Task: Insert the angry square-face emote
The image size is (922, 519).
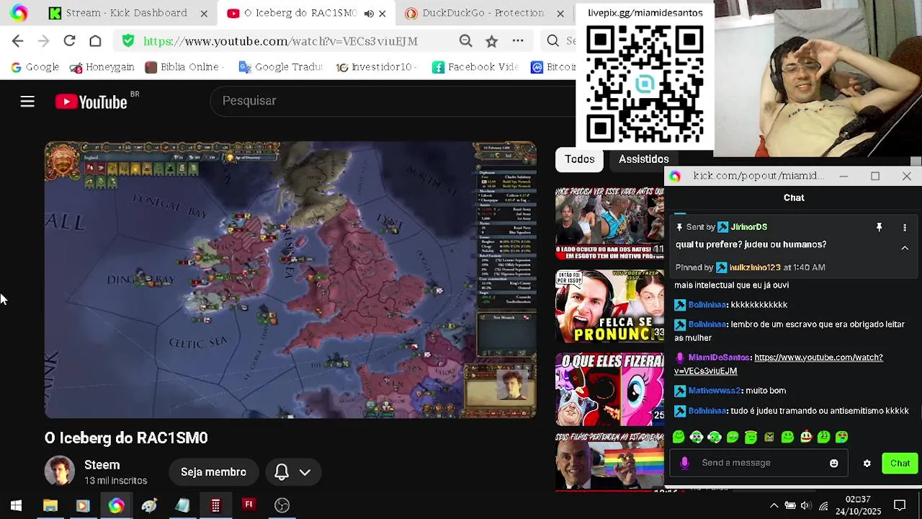Action: pyautogui.click(x=769, y=437)
